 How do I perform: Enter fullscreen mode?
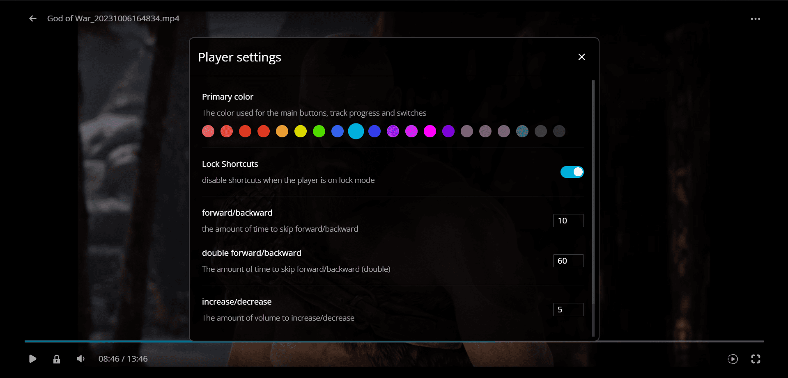tap(756, 359)
